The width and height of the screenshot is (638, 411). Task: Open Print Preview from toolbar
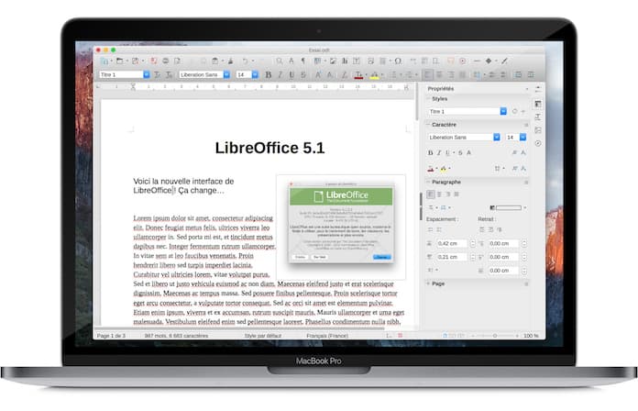click(178, 61)
